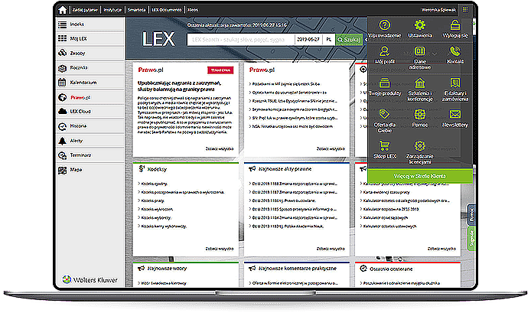This screenshot has width=531, height=313.
Task: Click Więcej w Strefie Klienta button
Action: (419, 176)
